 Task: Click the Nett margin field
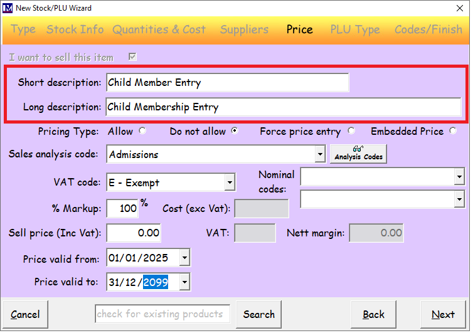click(x=376, y=233)
